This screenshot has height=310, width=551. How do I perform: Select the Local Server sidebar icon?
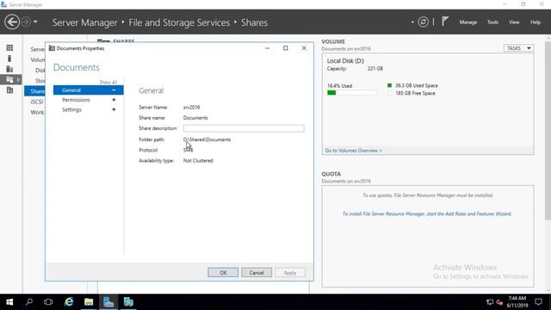[9, 59]
